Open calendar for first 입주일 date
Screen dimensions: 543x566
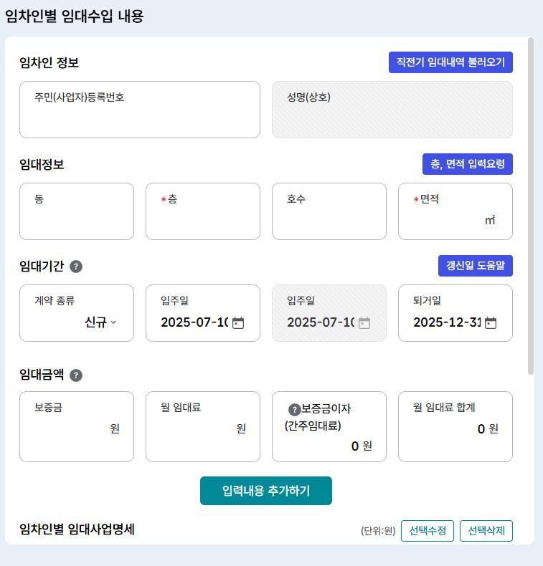tap(238, 323)
